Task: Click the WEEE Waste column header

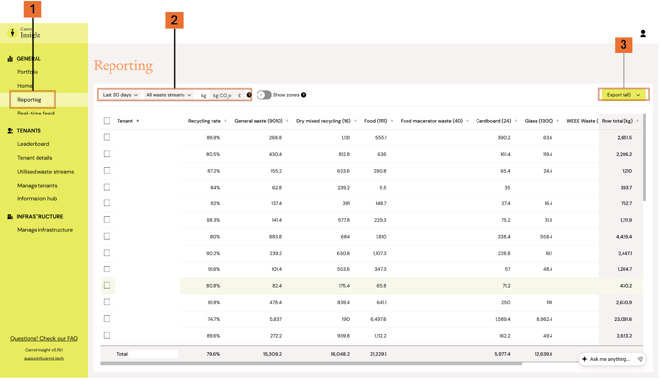Action: pos(582,121)
